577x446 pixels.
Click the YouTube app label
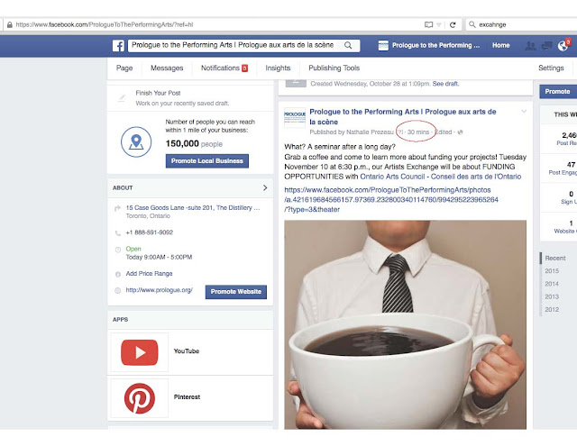187,351
